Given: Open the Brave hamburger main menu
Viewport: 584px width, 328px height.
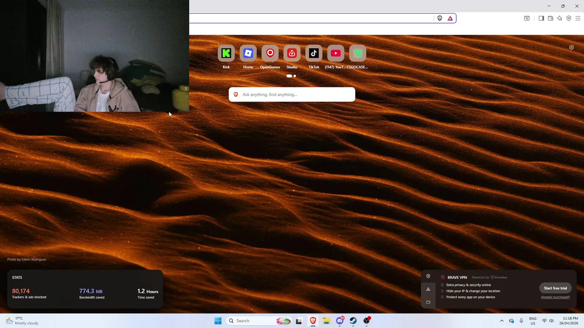Looking at the screenshot, I should (578, 18).
